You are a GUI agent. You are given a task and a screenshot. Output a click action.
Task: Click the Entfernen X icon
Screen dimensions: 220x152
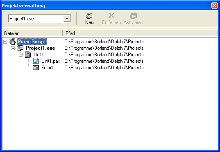pyautogui.click(x=111, y=16)
